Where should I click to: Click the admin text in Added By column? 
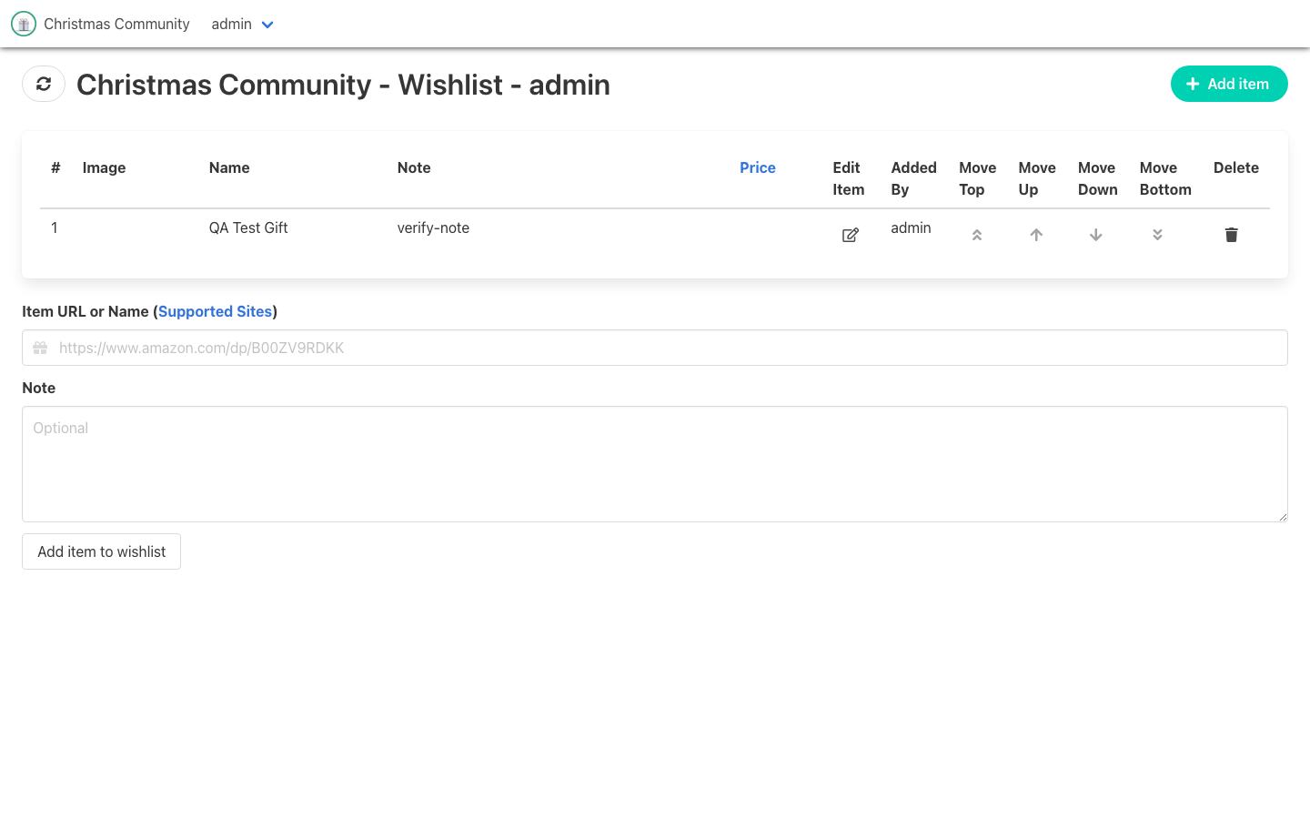(911, 227)
